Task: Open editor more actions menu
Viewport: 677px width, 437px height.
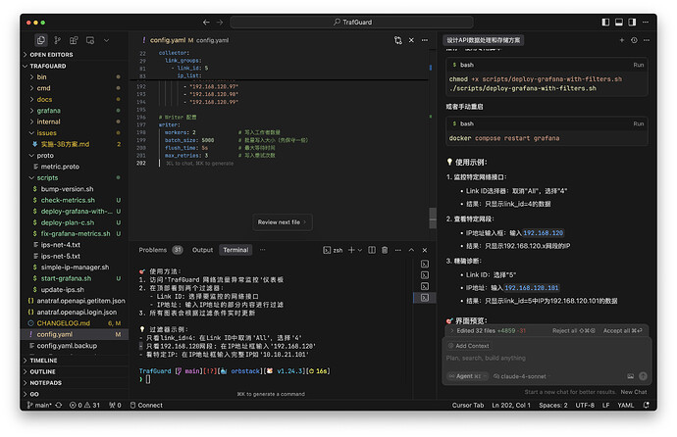Action: (425, 40)
